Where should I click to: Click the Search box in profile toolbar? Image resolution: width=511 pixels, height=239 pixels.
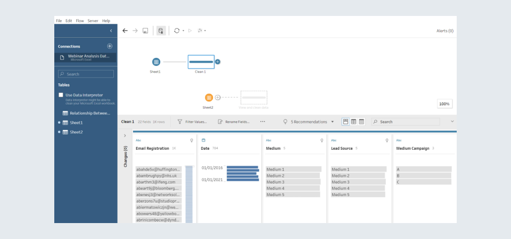pyautogui.click(x=406, y=122)
